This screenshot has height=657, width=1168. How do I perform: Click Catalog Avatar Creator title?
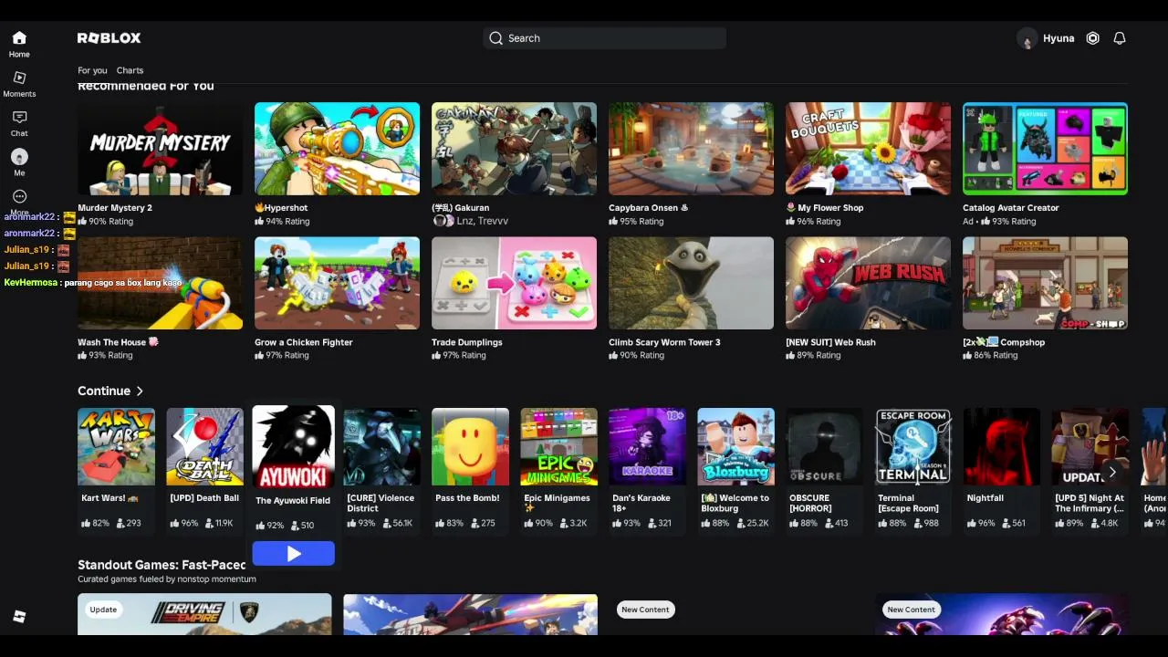(x=1011, y=208)
